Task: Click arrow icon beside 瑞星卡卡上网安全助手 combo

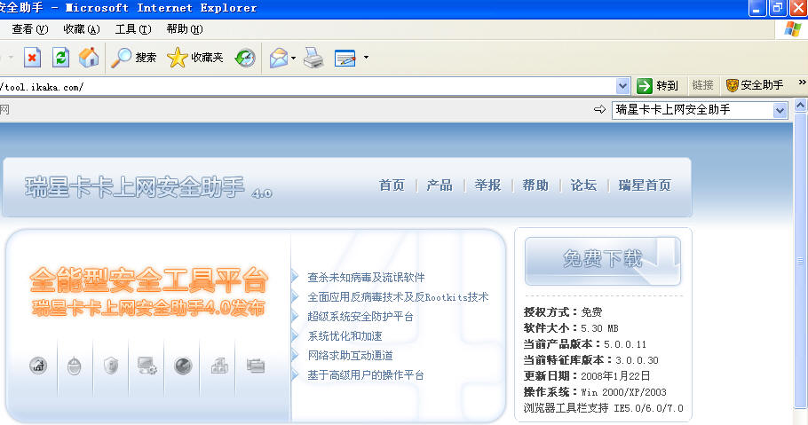Action: (x=599, y=109)
